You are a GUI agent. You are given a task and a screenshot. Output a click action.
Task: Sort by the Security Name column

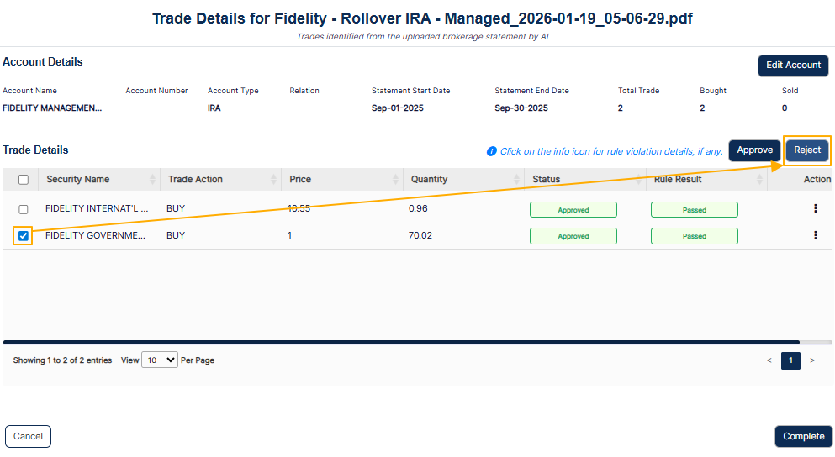tap(152, 179)
